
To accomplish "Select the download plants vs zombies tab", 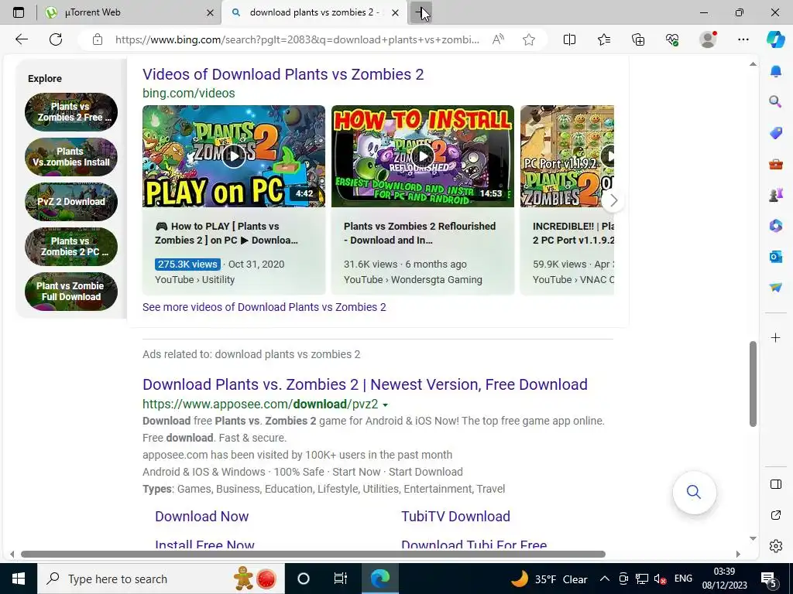I will 314,12.
